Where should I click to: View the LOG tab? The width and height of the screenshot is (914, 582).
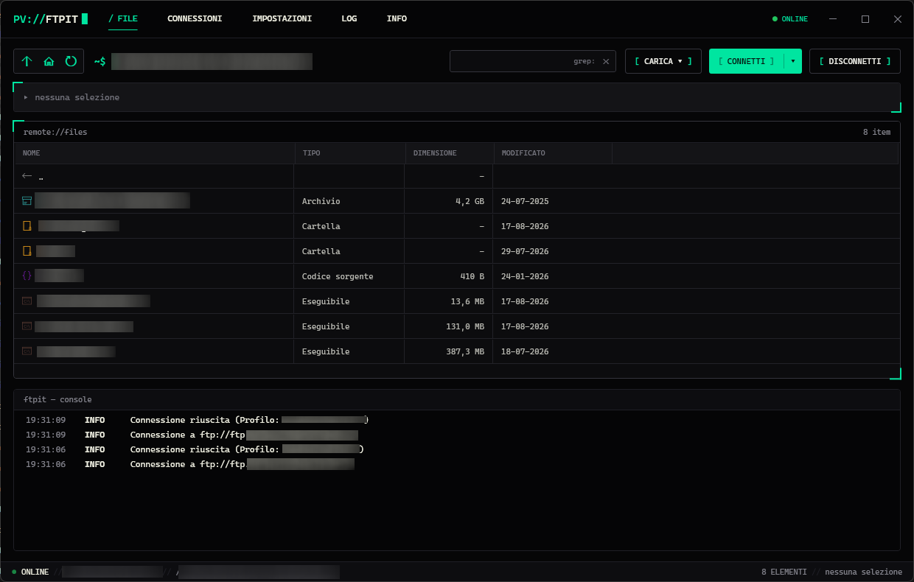pos(349,18)
